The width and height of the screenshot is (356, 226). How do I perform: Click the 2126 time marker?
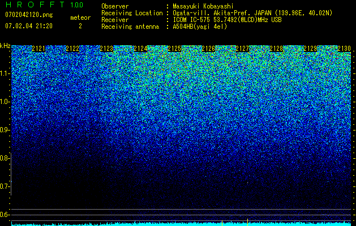[208, 49]
